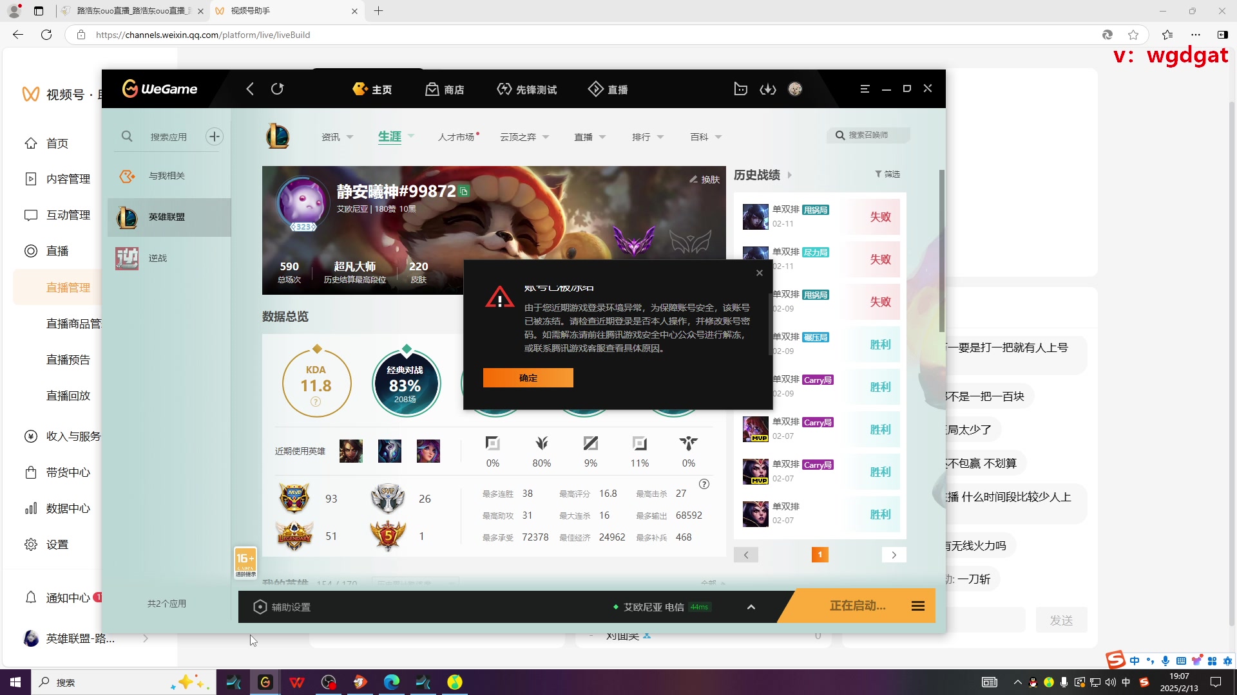
Task: Close the account frozen dialog
Action: 760,273
